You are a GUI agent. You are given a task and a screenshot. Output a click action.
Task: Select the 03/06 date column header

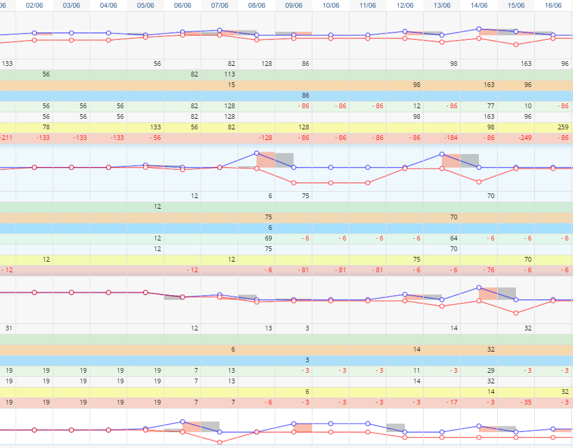point(71,5)
